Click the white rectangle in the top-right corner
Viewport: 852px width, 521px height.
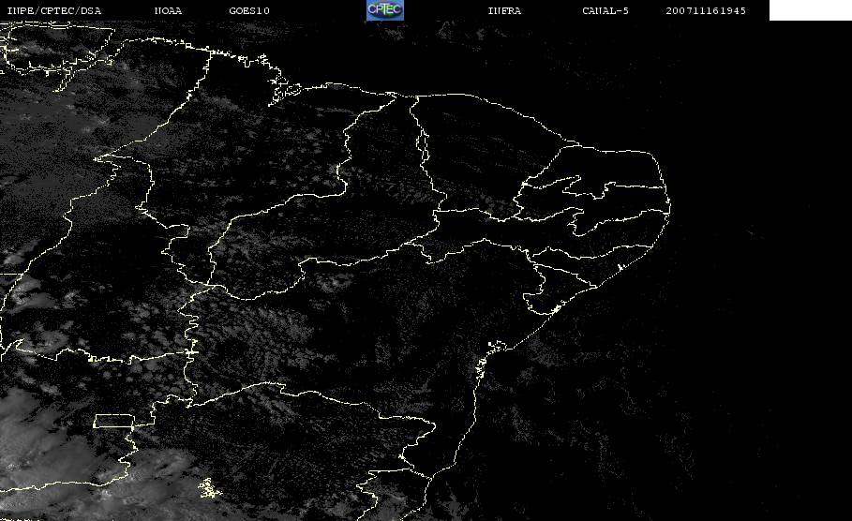click(x=810, y=10)
